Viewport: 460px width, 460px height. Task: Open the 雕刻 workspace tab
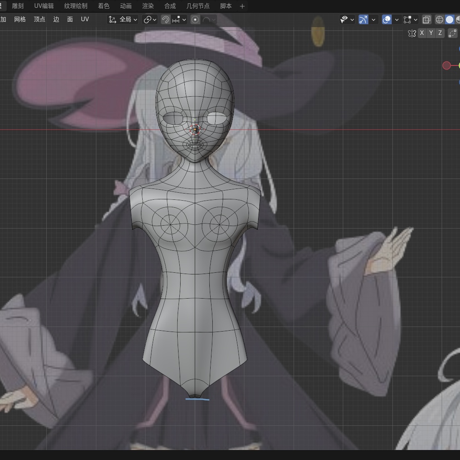coord(18,6)
